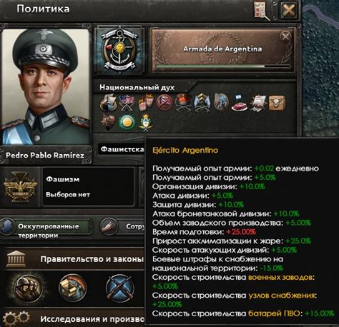
Task: Click the crossed-out flag national spirit
Action: pos(164,103)
